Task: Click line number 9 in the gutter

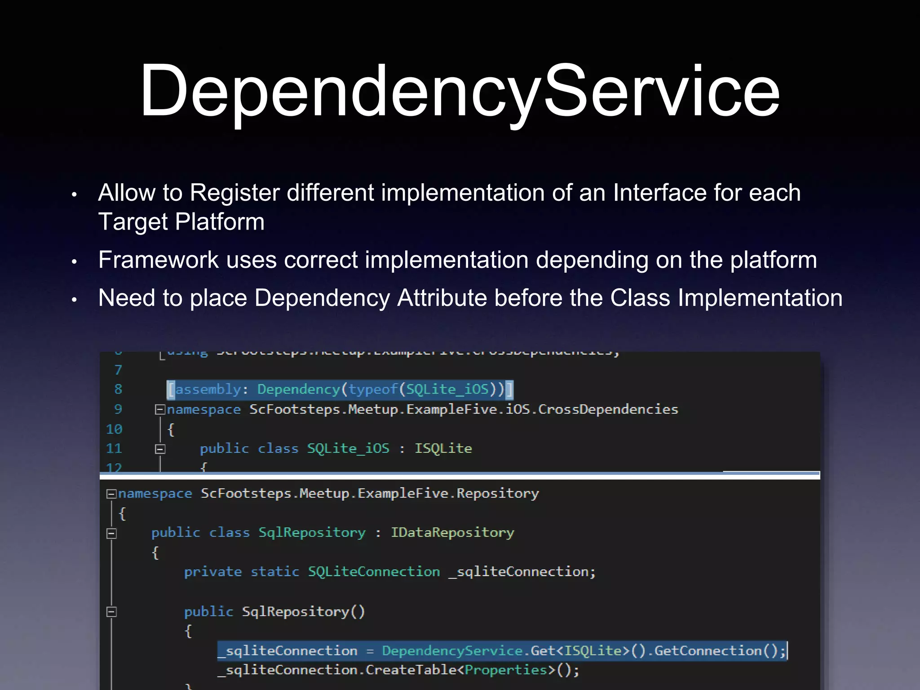Action: point(118,409)
